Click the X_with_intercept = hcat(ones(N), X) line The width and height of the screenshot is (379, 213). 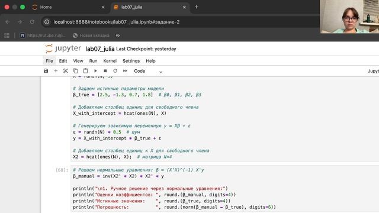[120, 113]
